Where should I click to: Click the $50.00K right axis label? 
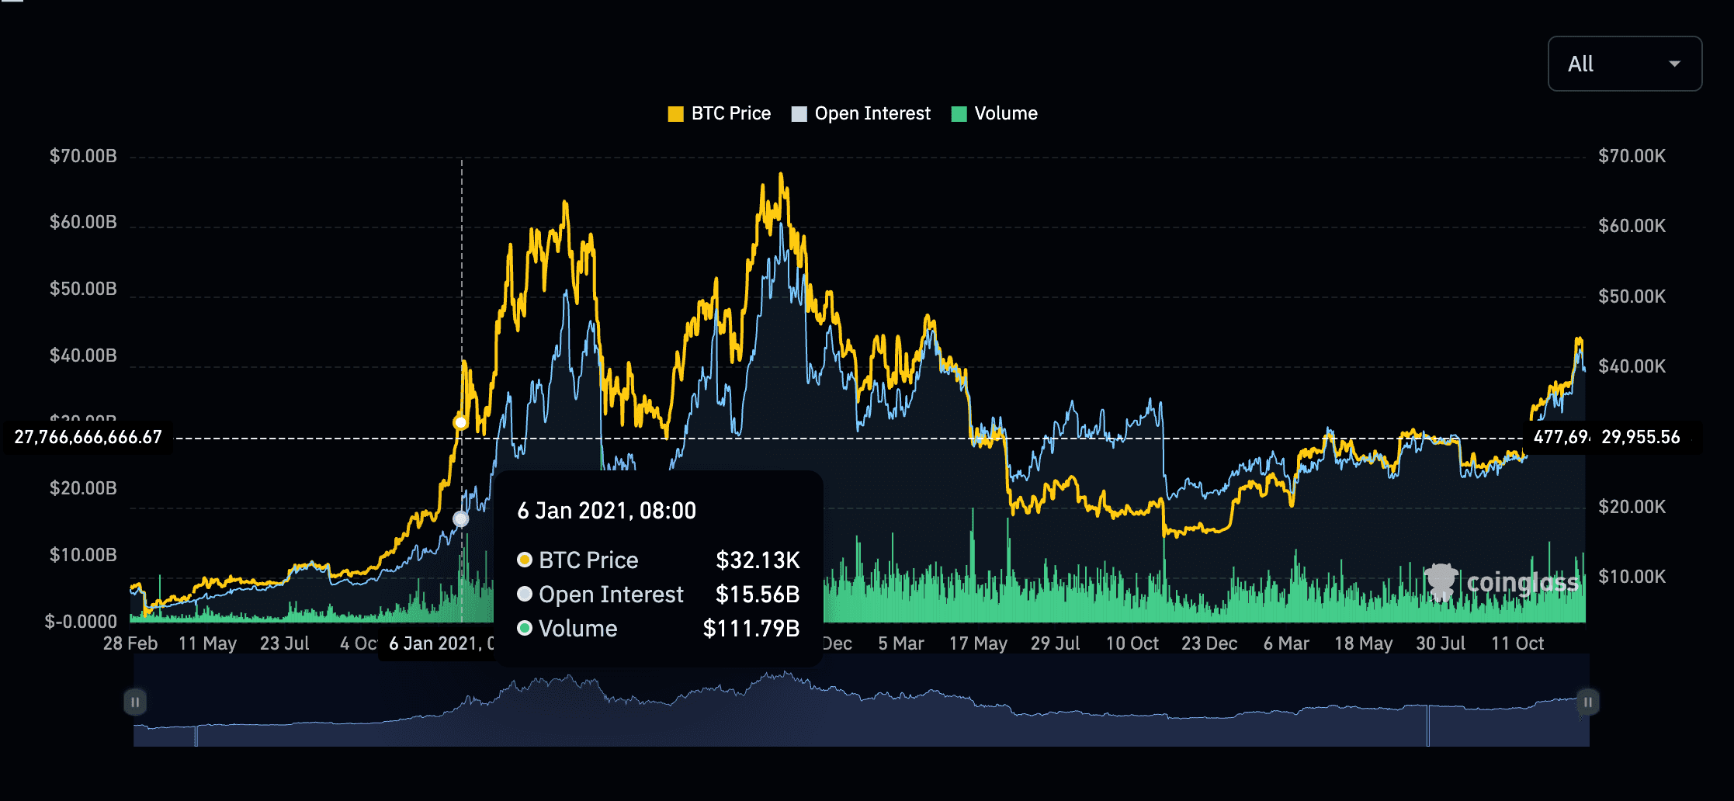[x=1632, y=296]
